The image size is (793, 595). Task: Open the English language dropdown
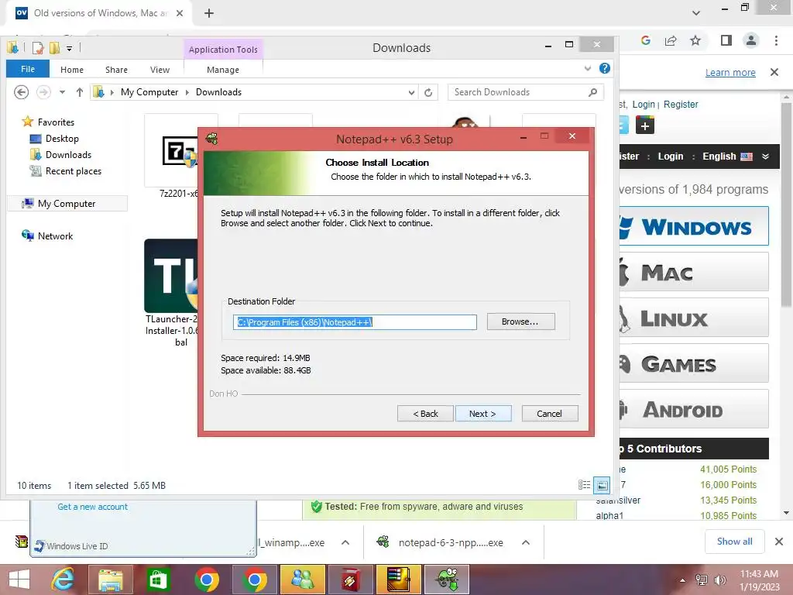[736, 156]
